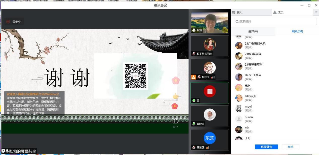Click the 举手 raise hand button
Screen dimensions: 319x155
point(290,147)
